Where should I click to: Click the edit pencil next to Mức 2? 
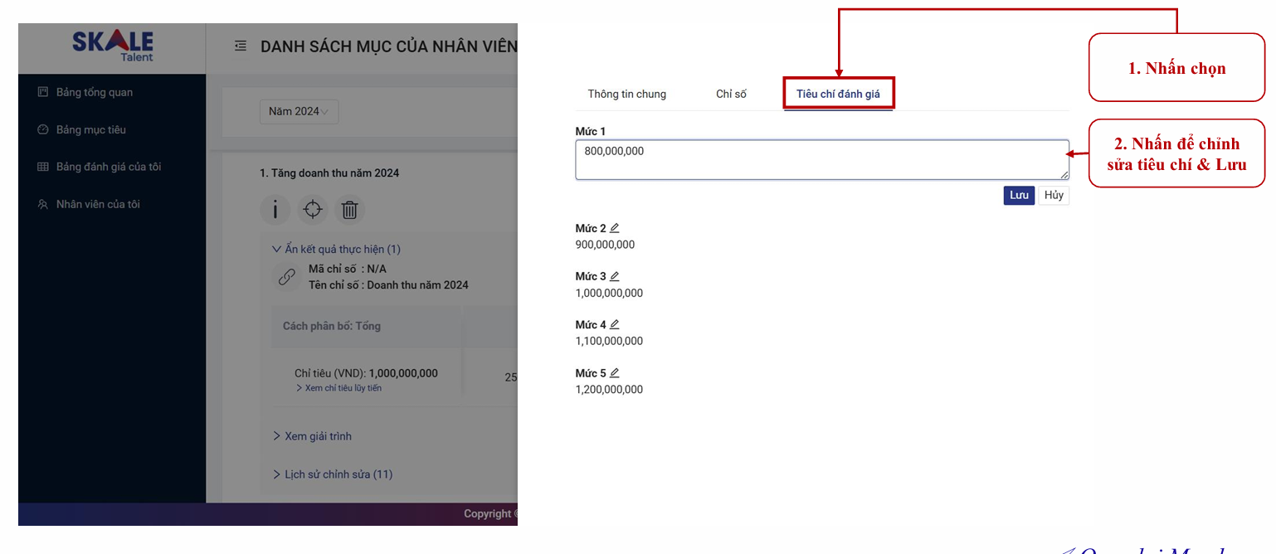(x=615, y=228)
